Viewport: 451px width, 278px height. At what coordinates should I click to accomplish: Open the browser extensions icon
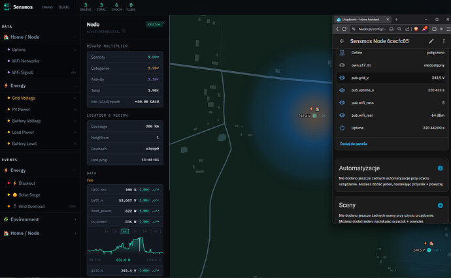coord(434,29)
